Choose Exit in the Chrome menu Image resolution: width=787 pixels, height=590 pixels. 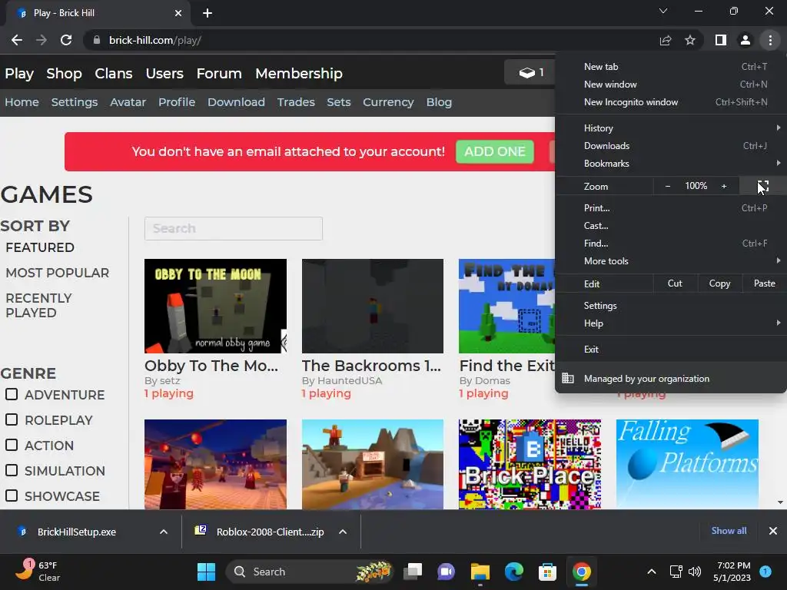pyautogui.click(x=670, y=350)
